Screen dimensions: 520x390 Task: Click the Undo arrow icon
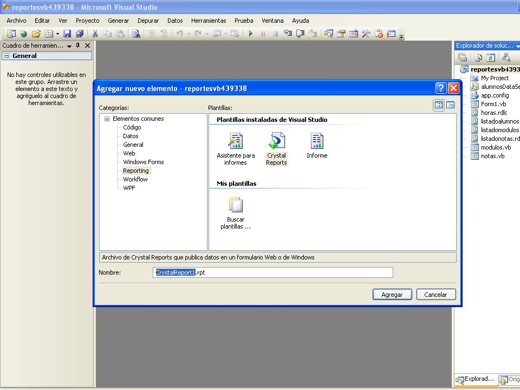(180, 34)
